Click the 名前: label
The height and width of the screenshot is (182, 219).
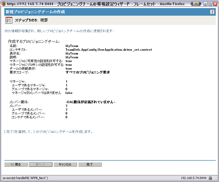(x=13, y=46)
